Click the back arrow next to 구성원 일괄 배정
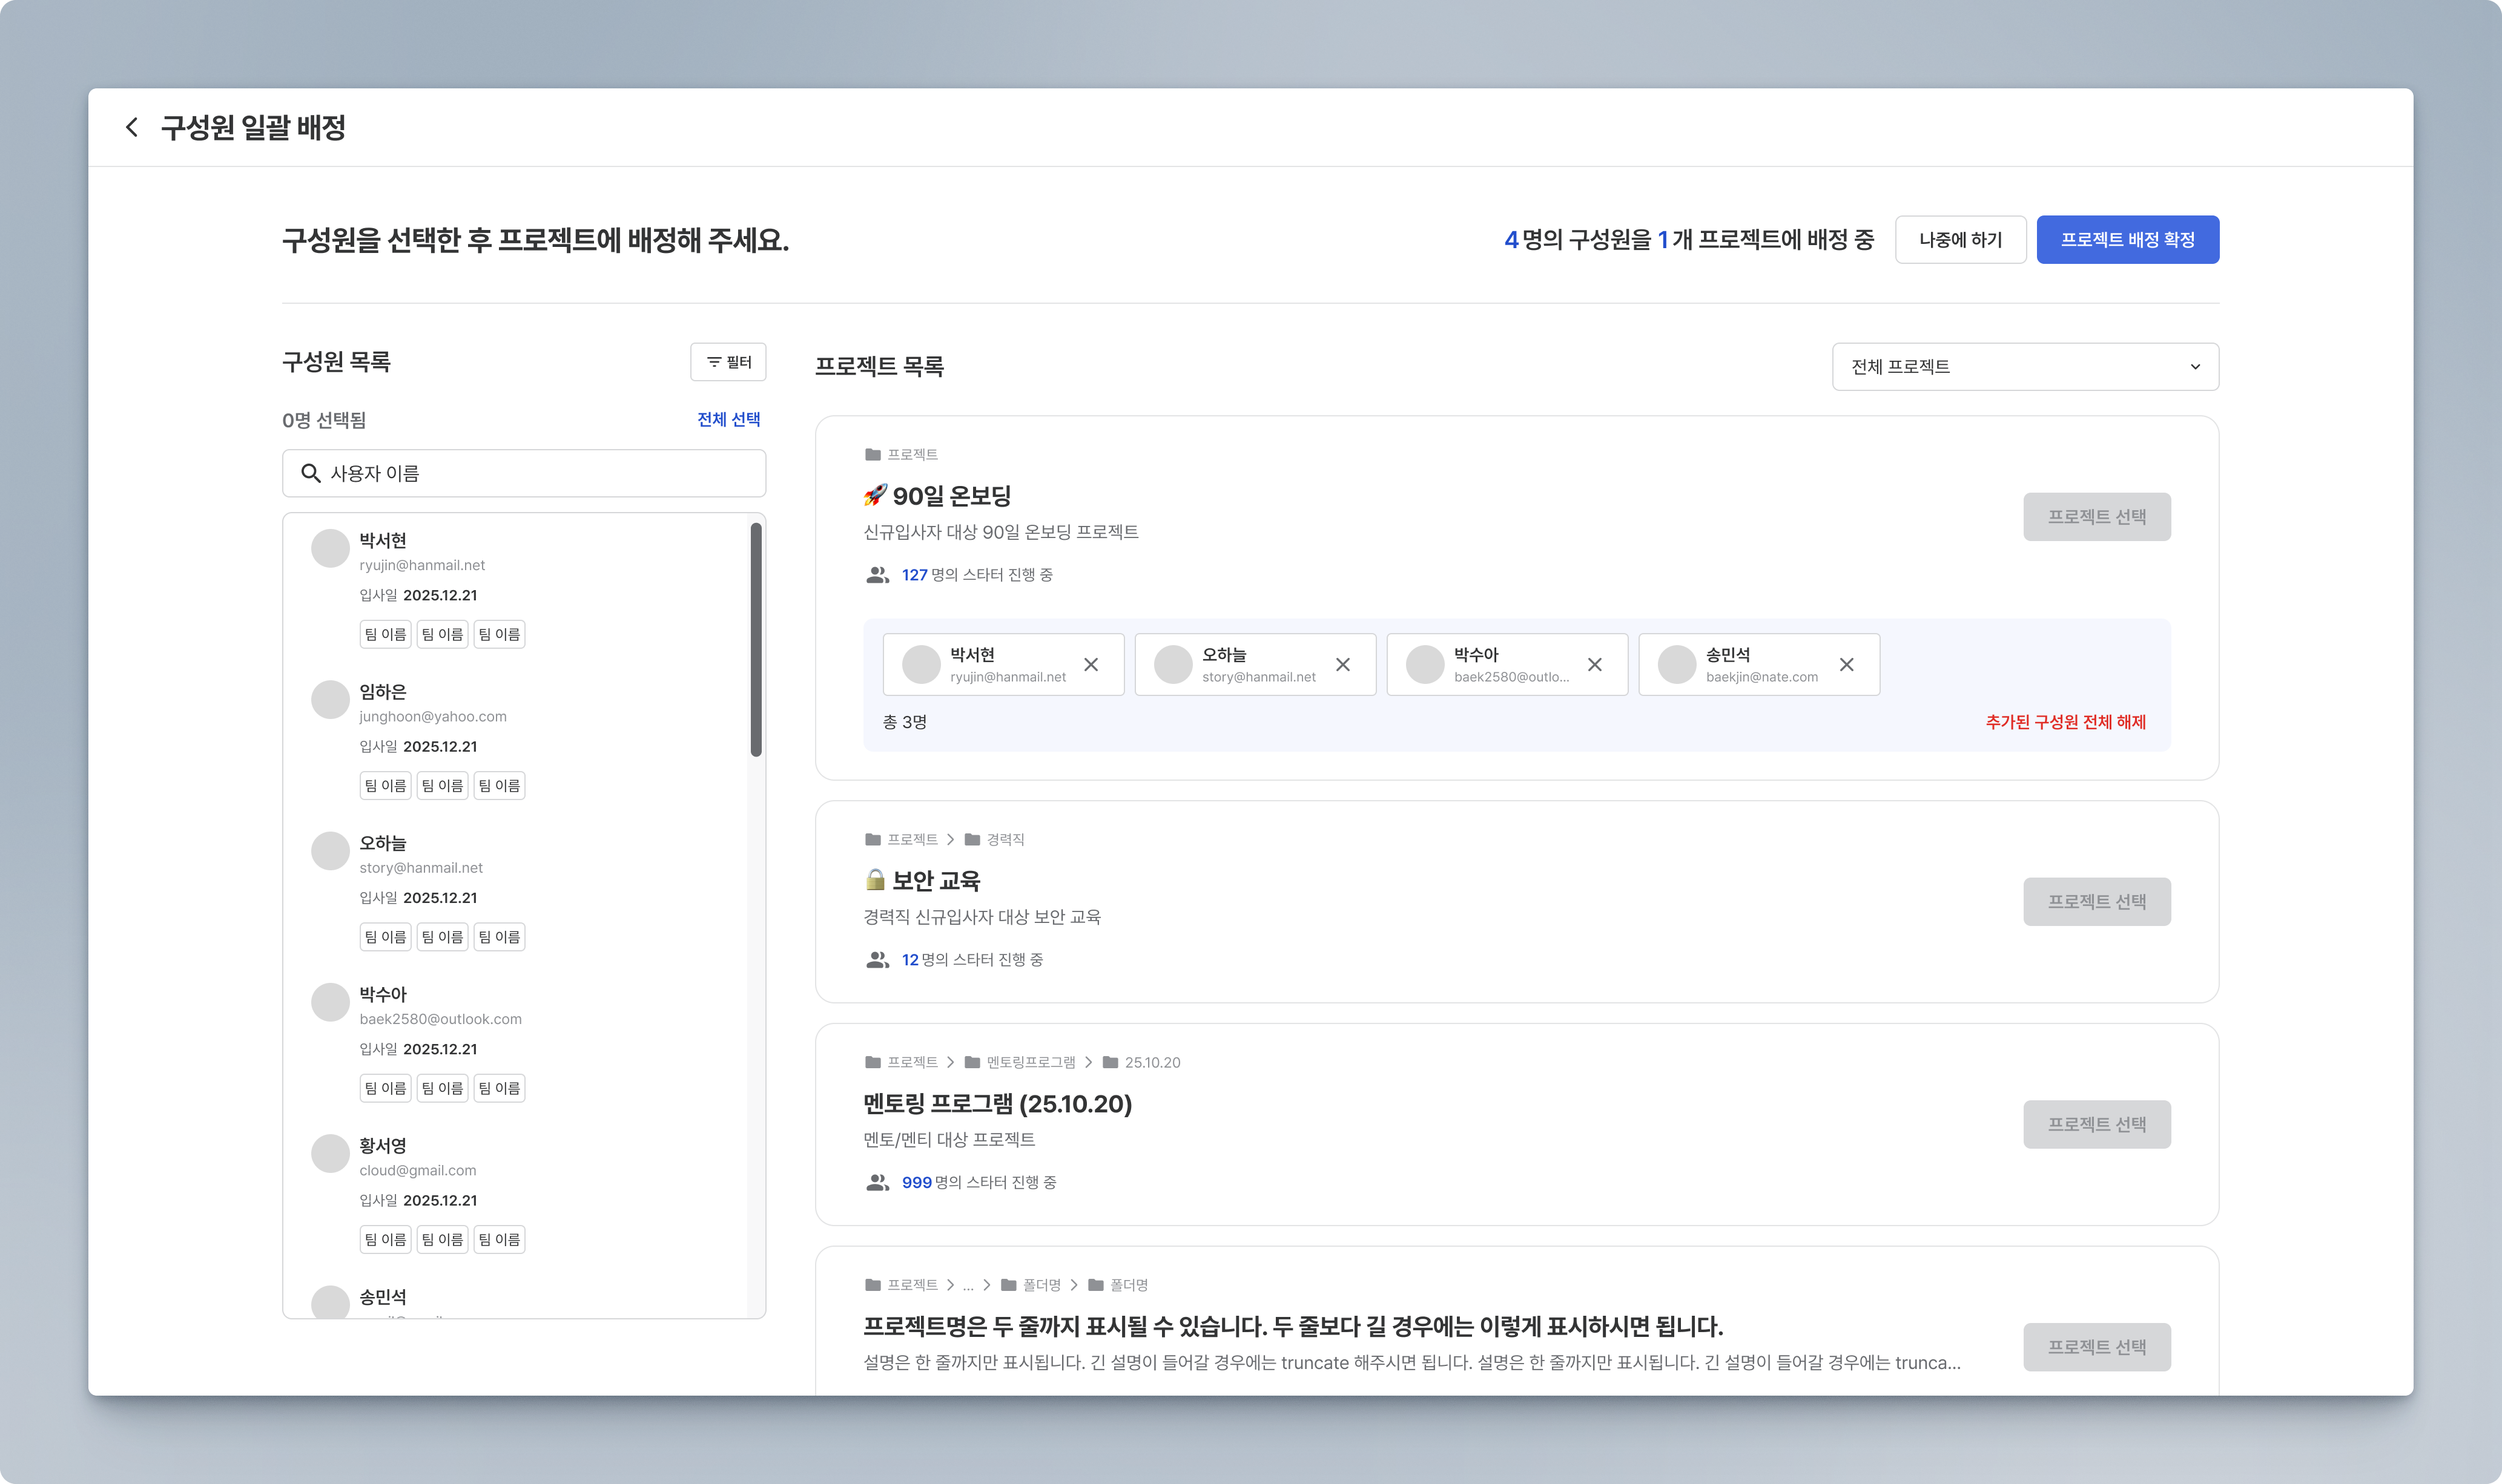This screenshot has width=2502, height=1484. tap(132, 127)
